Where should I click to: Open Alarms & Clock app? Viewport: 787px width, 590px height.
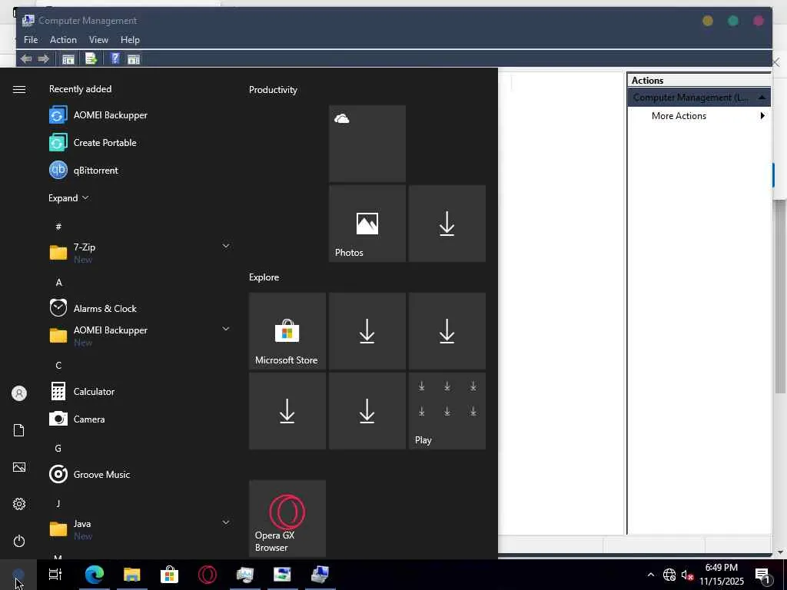93,308
